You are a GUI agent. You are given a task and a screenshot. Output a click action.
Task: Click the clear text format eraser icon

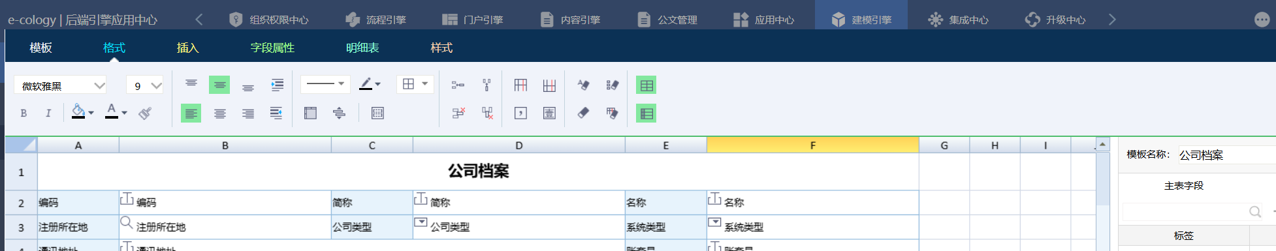click(x=583, y=85)
